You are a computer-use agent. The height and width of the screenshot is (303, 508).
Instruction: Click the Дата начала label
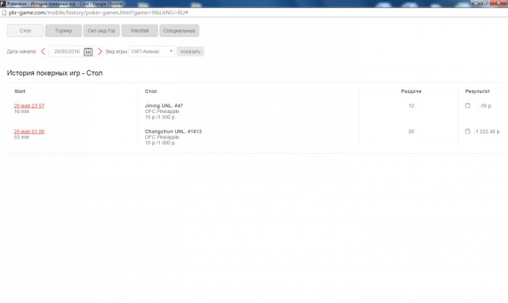(x=21, y=51)
